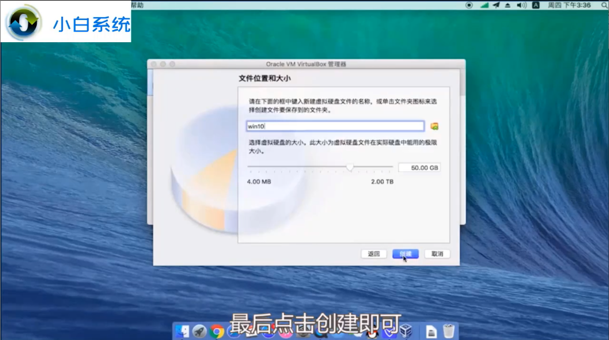This screenshot has width=609, height=340.
Task: Click the virtual disk size slider handle
Action: tap(350, 167)
